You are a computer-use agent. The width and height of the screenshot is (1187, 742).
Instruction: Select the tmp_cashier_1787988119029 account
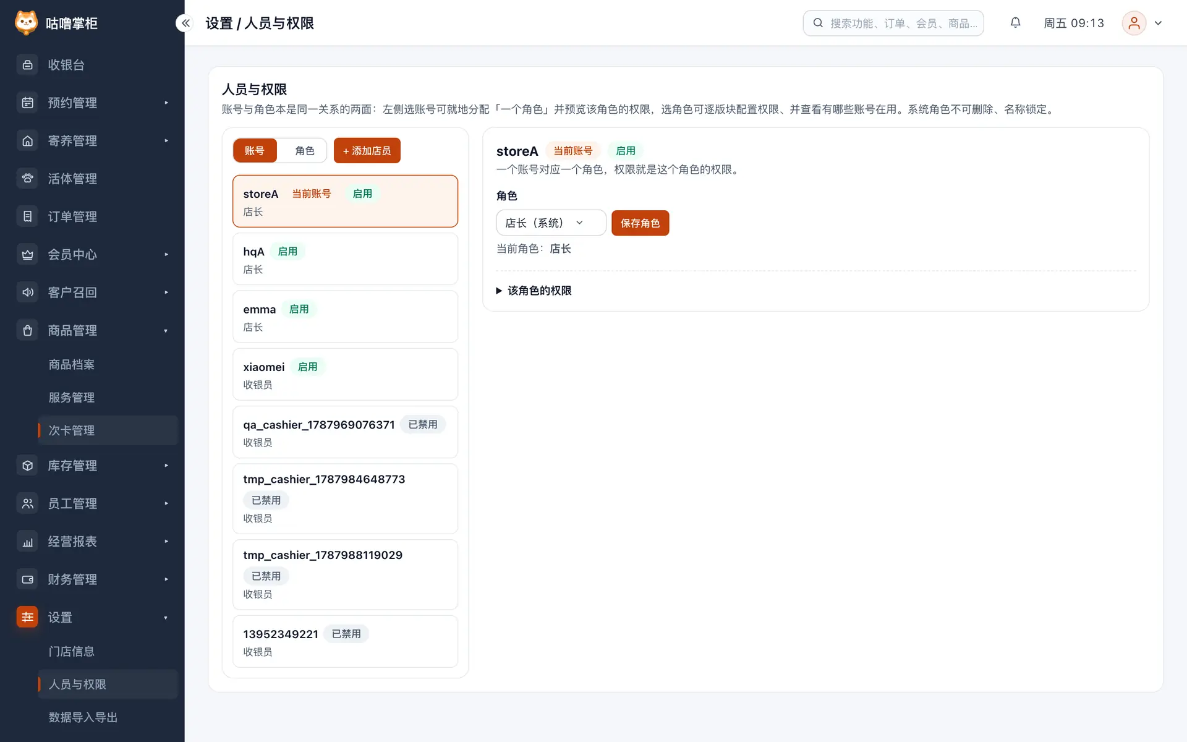click(345, 575)
